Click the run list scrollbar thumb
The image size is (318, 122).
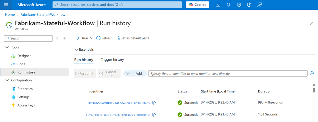click(314, 90)
